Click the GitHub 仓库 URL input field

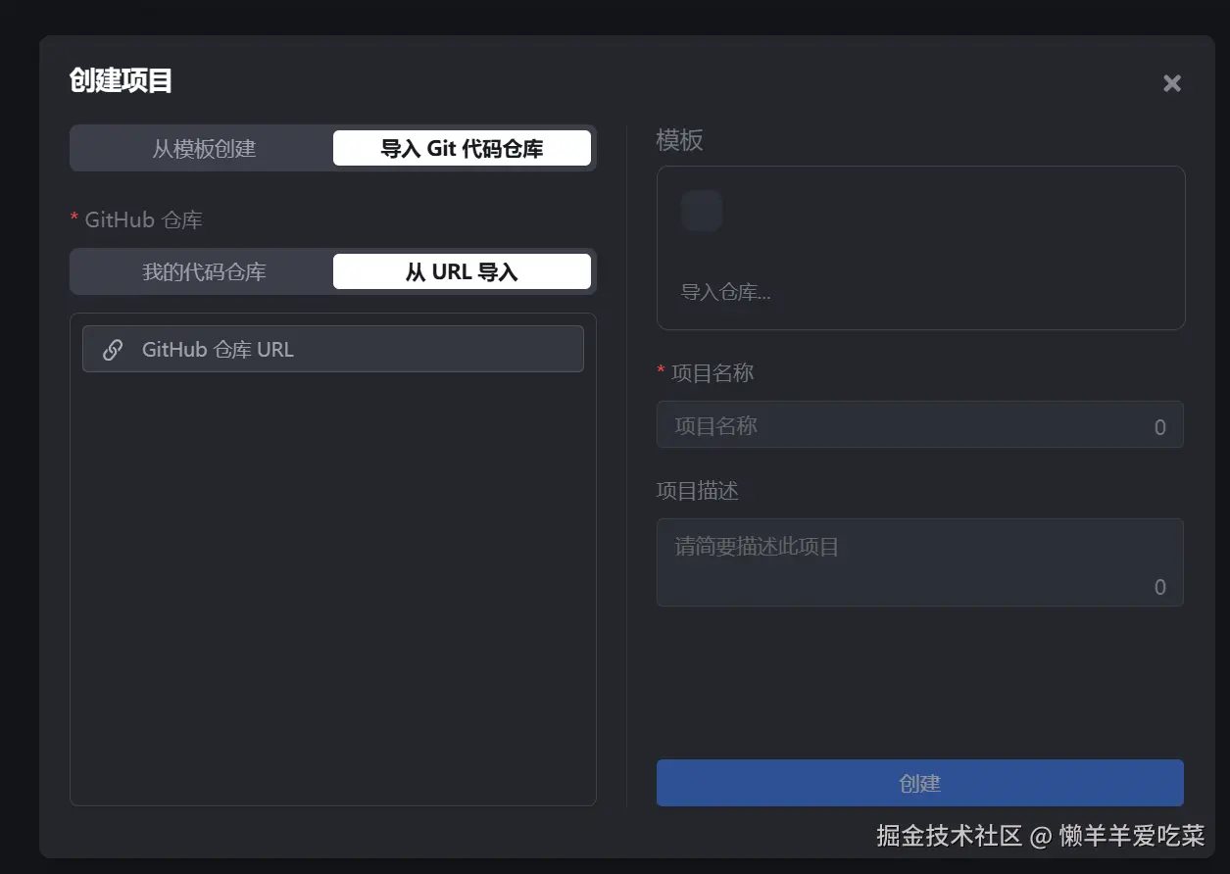pos(333,348)
